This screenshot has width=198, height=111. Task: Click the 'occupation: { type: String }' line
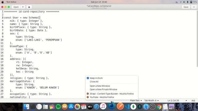click(x=31, y=94)
